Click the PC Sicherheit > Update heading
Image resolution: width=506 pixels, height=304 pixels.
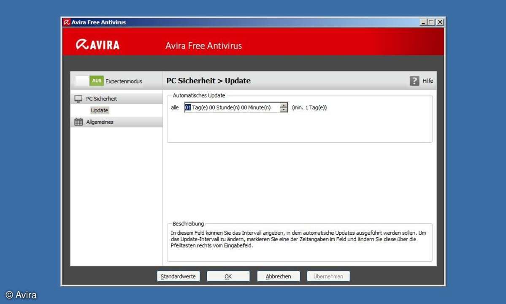(208, 81)
